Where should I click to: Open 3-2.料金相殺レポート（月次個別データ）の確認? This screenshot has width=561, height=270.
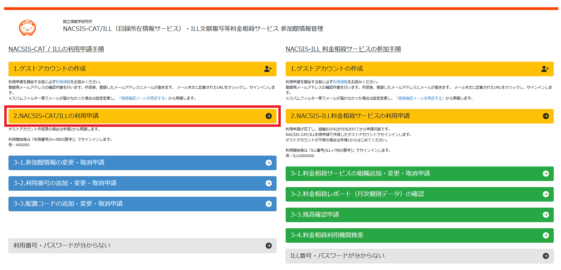(x=420, y=194)
